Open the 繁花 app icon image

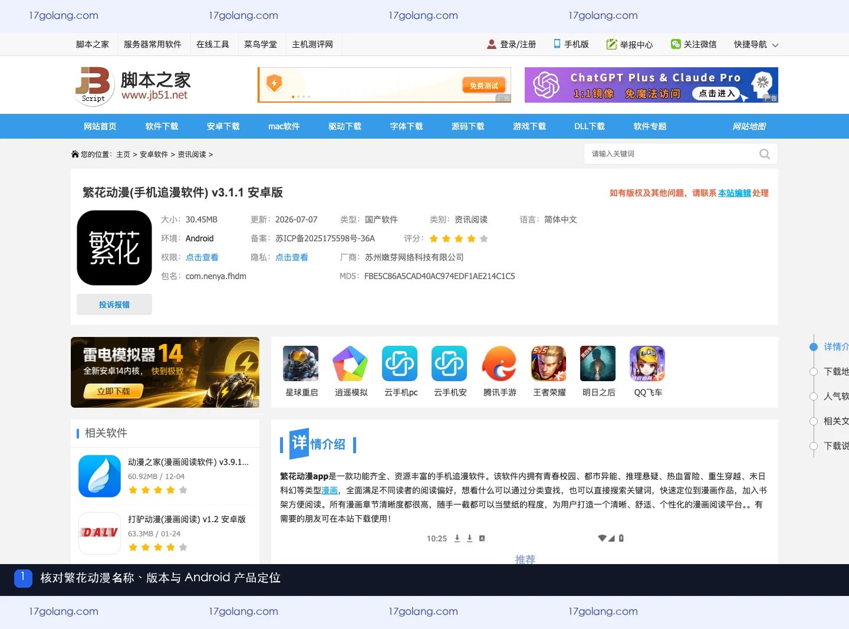[114, 248]
